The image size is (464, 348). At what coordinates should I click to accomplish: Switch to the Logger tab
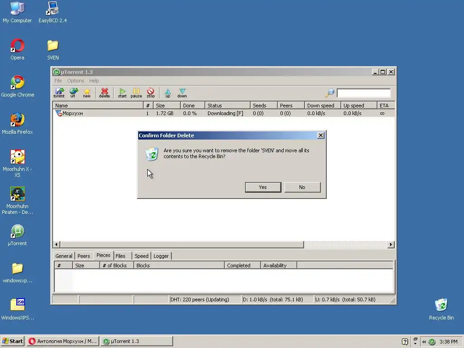point(161,256)
